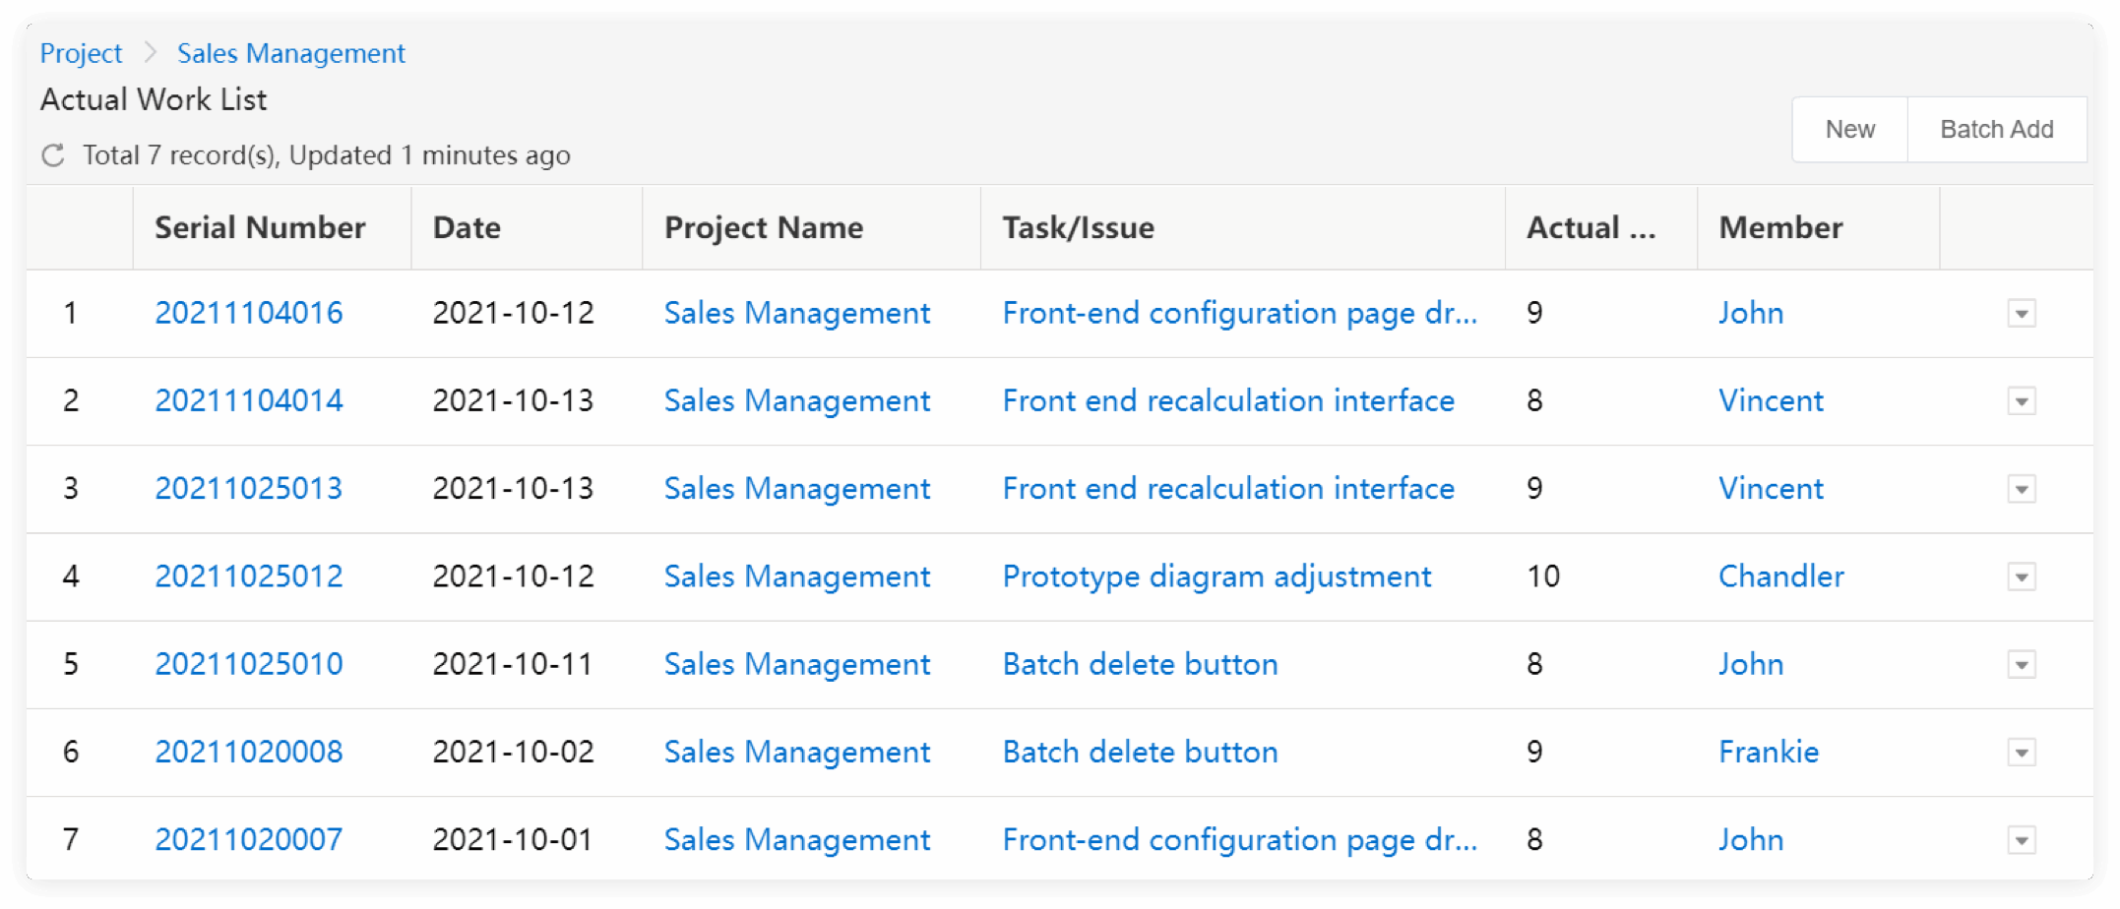
Task: Expand row menu for serial 20211104014
Action: point(2021,401)
